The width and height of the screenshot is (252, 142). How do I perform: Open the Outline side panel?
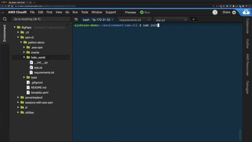click(x=248, y=43)
